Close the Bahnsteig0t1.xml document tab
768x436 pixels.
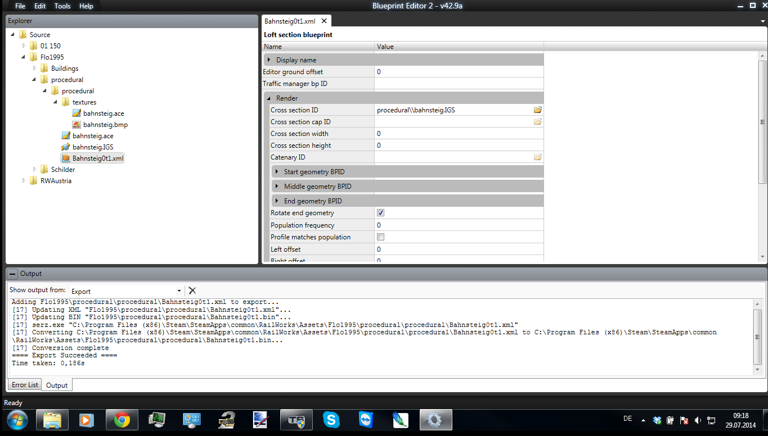click(x=324, y=21)
